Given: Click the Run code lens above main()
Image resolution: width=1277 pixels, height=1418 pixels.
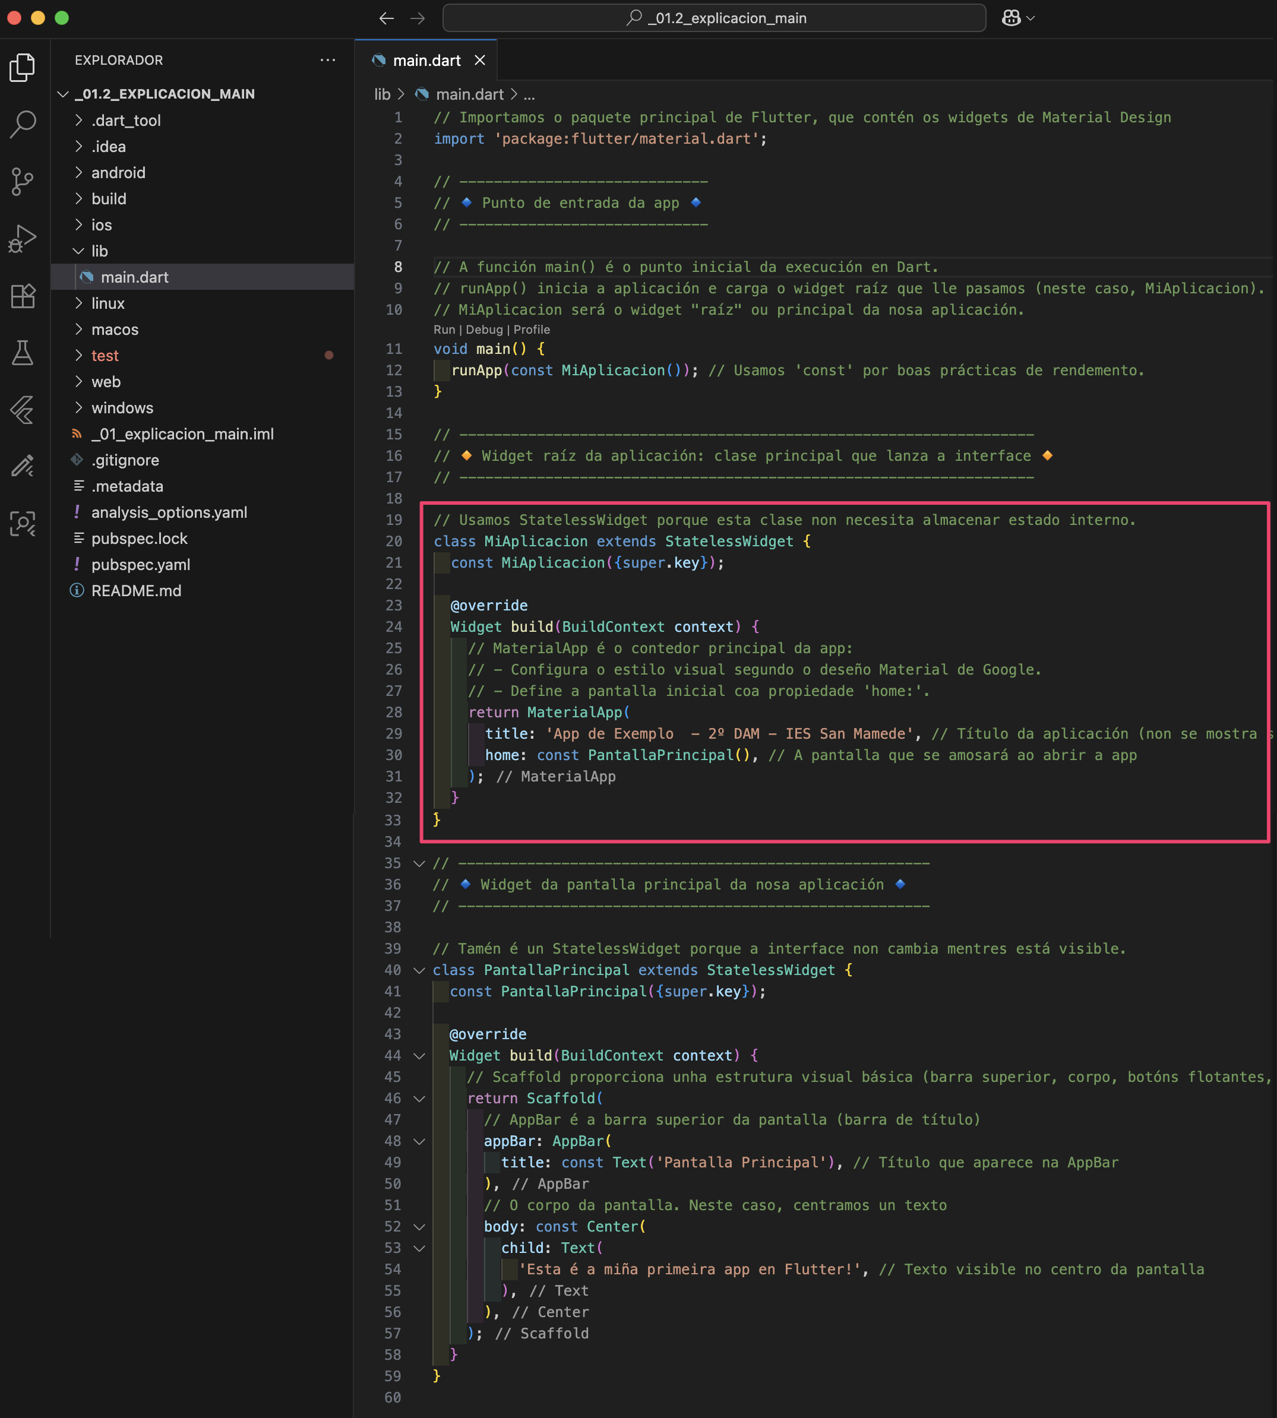Looking at the screenshot, I should coord(444,330).
